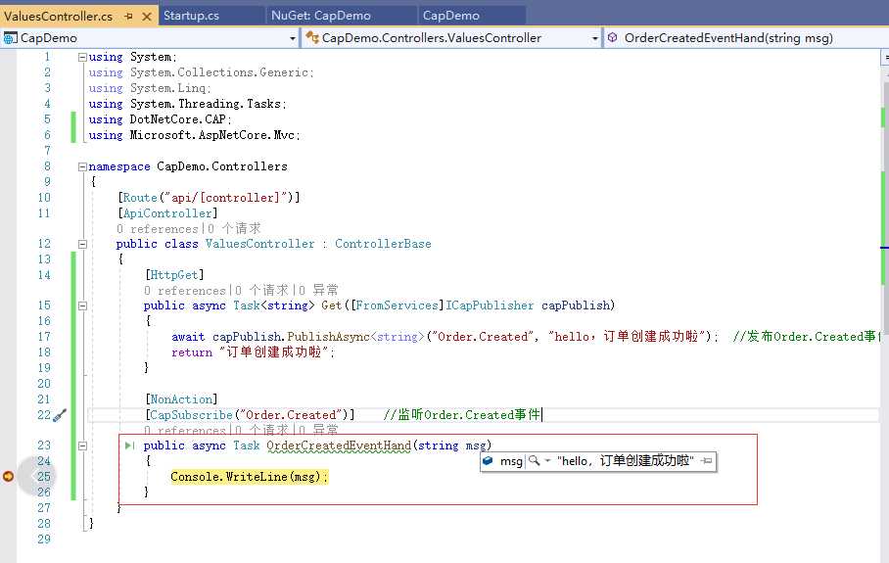Click the using Microsoft.AspNetCore.Mvc line

pos(194,135)
